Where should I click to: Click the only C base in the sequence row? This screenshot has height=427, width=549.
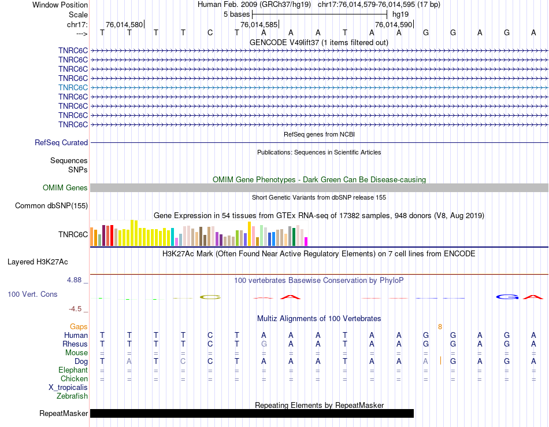tap(210, 32)
